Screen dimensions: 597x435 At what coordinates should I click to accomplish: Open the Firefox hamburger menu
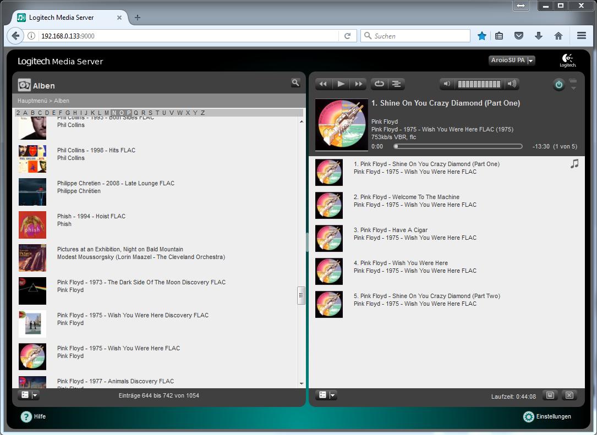point(582,36)
